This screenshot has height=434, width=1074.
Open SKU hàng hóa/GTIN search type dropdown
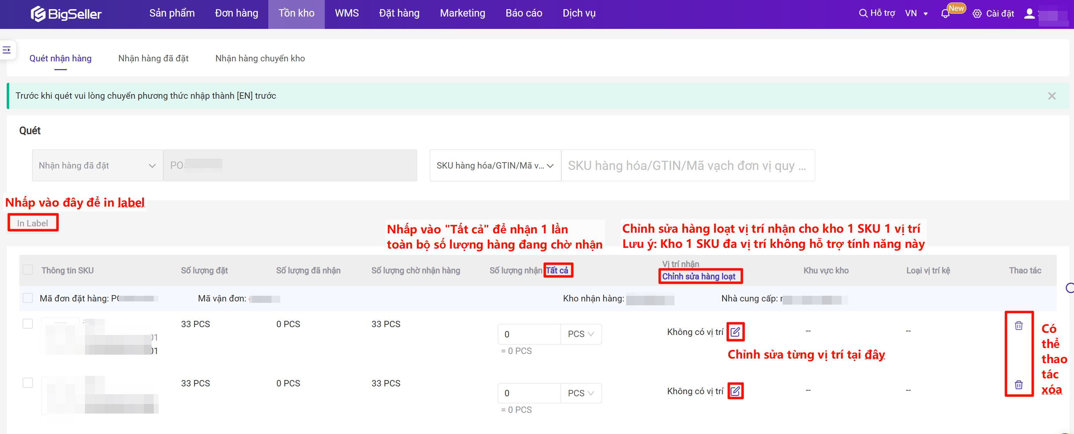click(x=495, y=165)
